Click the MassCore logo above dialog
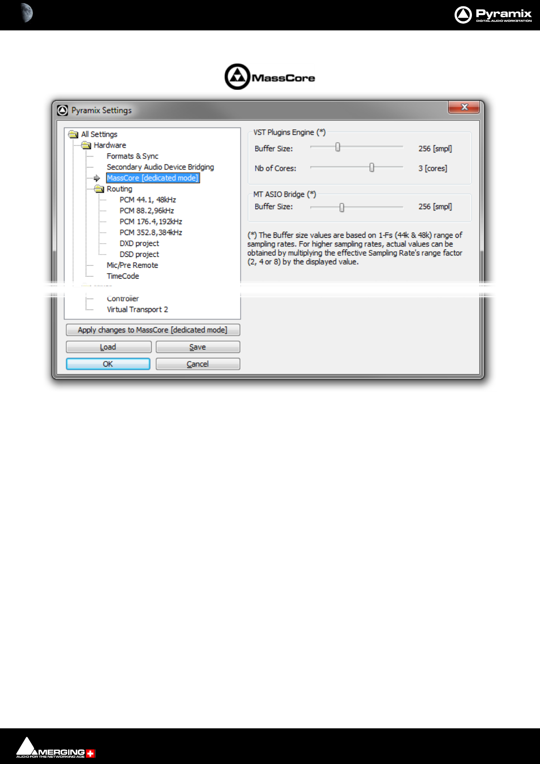Viewport: 540px width, 764px height. tap(270, 77)
